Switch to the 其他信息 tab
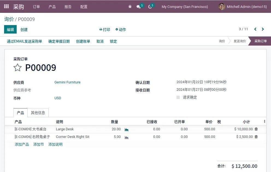 pyautogui.click(x=38, y=113)
